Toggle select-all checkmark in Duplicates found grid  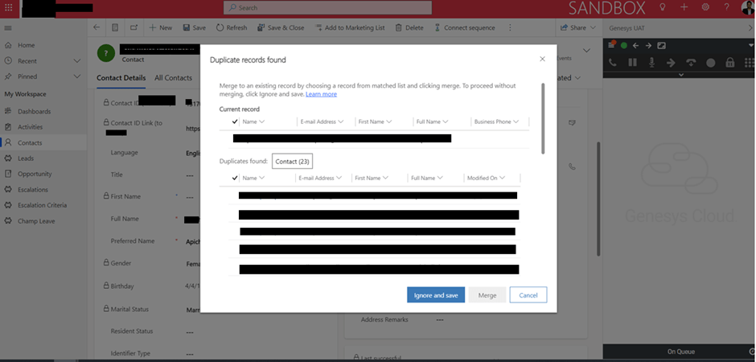(x=235, y=178)
